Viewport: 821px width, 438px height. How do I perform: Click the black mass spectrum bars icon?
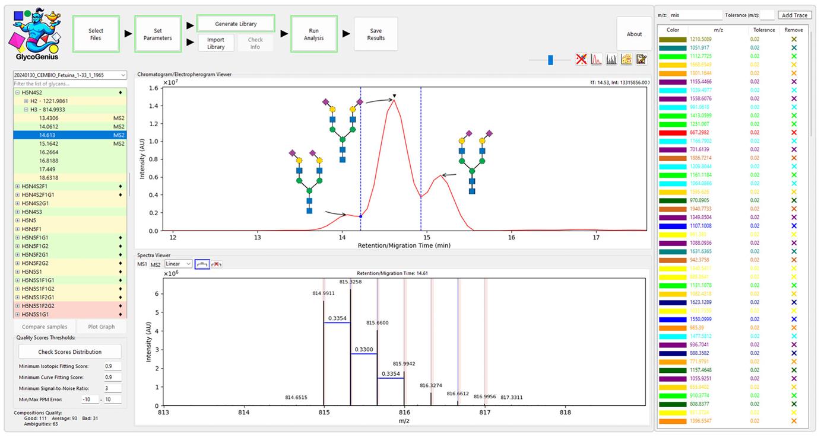[611, 59]
